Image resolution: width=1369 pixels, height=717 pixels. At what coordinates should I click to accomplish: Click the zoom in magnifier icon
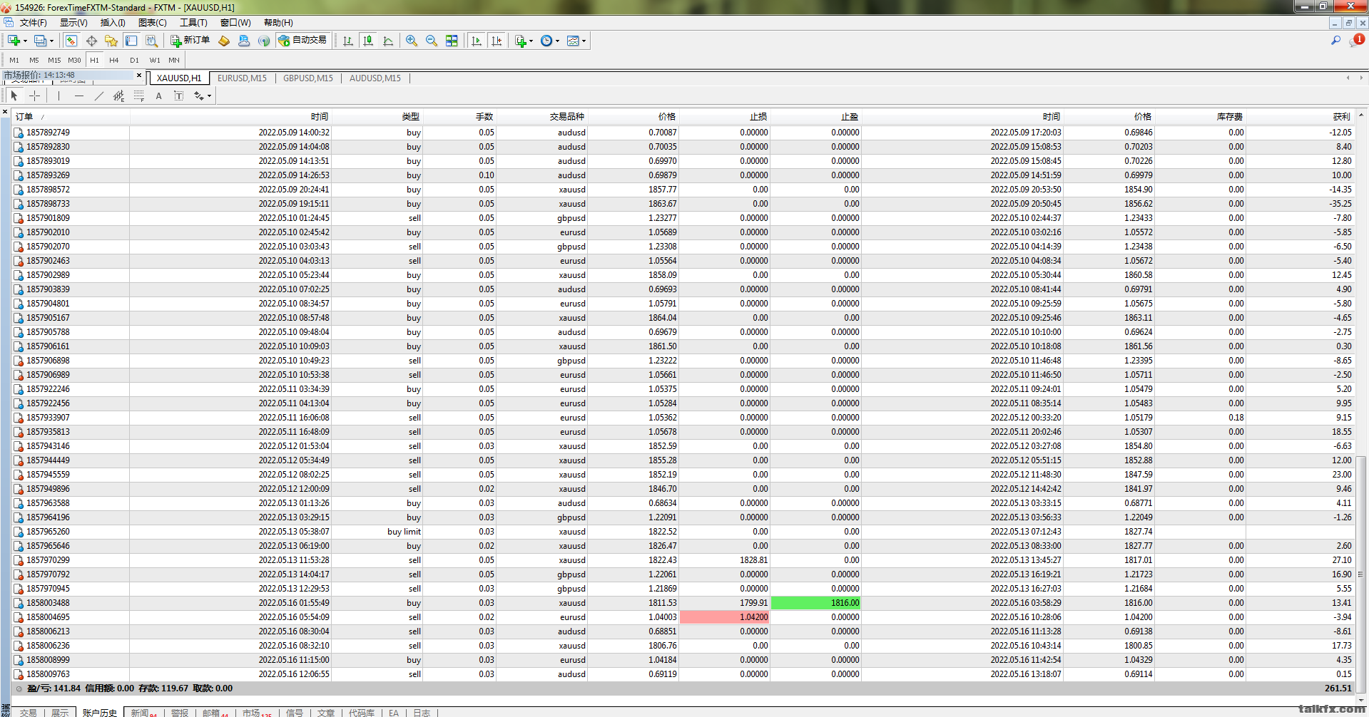tap(412, 41)
